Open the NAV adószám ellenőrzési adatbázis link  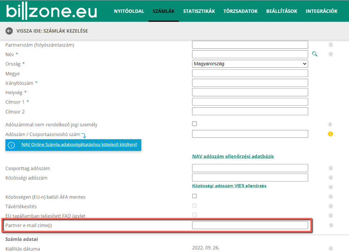[233, 156]
